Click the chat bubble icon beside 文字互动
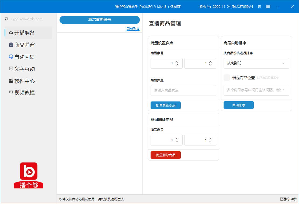This screenshot has width=299, height=204. tap(11, 69)
